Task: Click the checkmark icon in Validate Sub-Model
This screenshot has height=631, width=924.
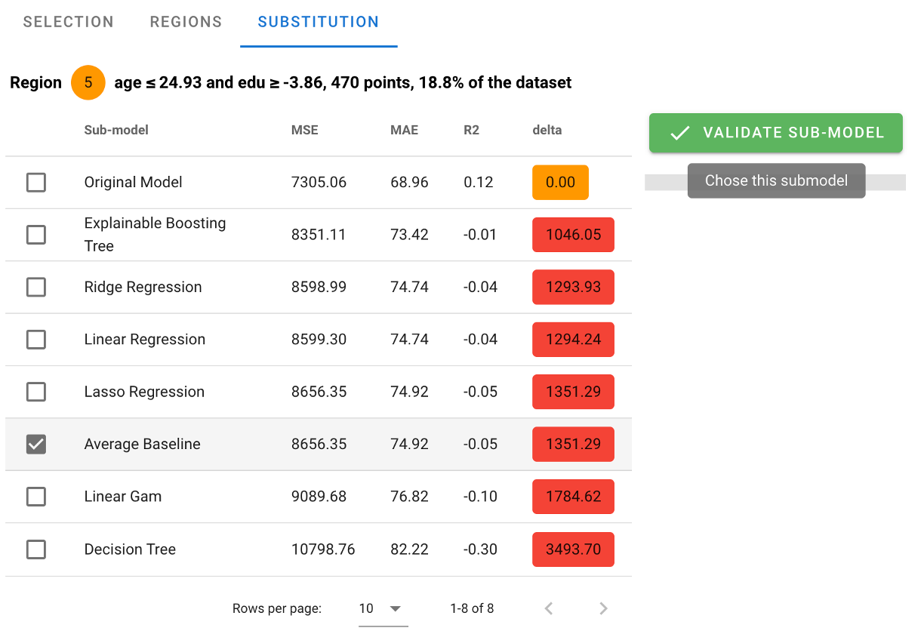Action: coord(680,133)
